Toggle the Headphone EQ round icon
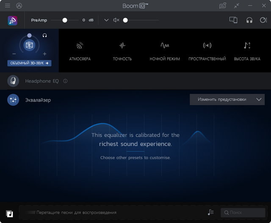 (x=13, y=81)
